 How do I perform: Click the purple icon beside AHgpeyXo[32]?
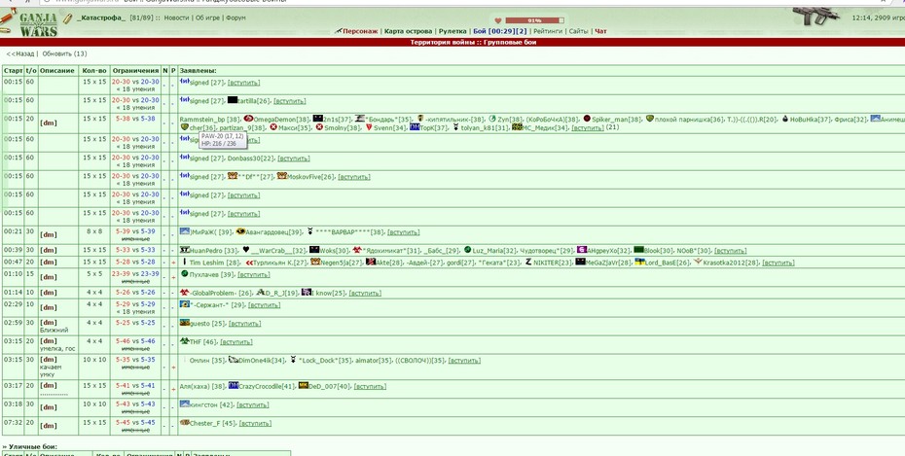[582, 250]
